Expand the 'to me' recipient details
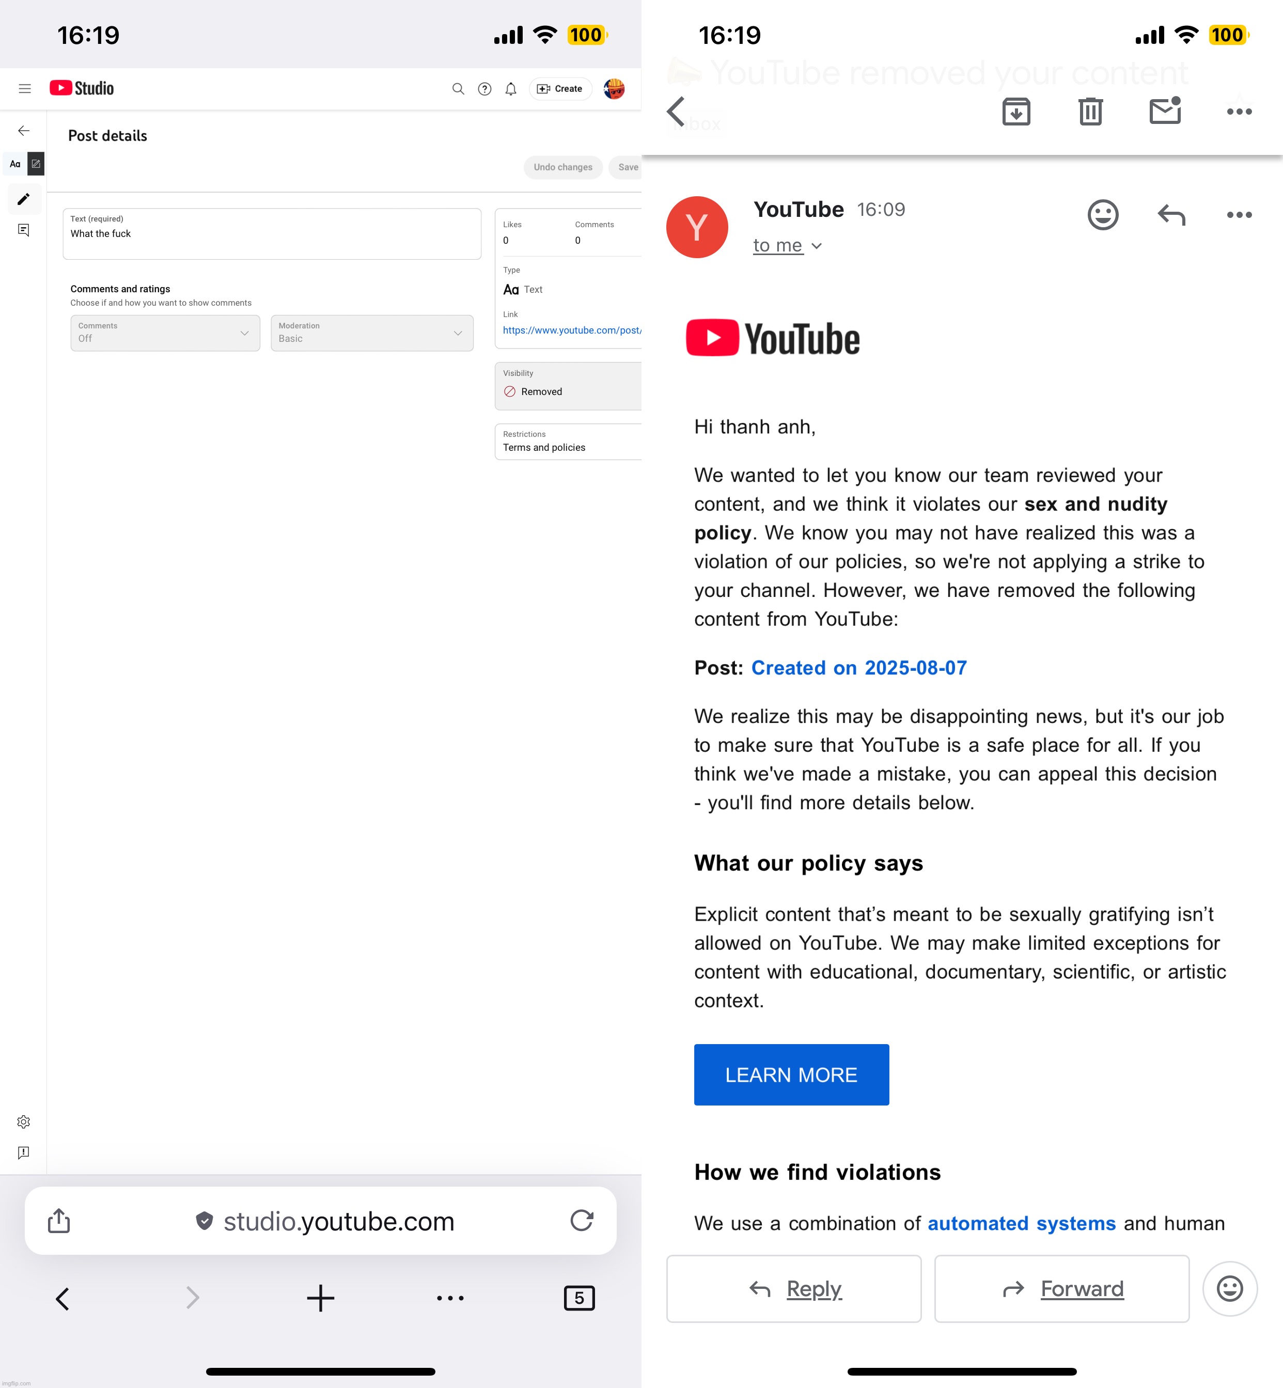Image resolution: width=1283 pixels, height=1388 pixels. pos(787,246)
